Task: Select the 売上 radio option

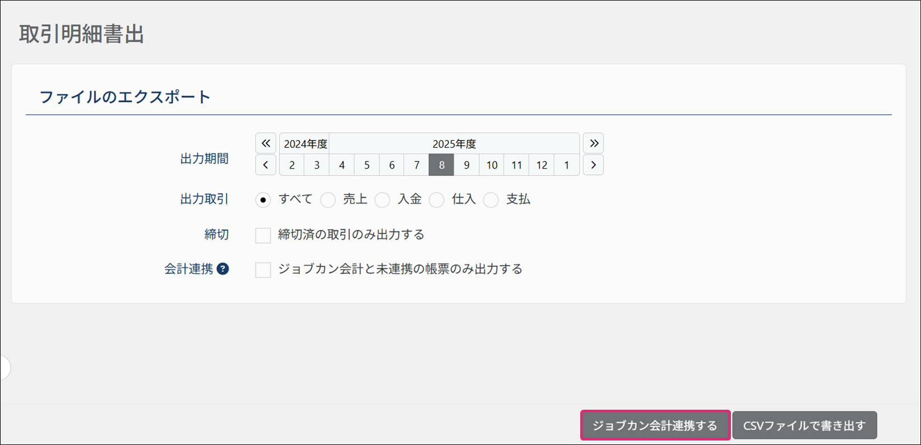Action: (328, 200)
